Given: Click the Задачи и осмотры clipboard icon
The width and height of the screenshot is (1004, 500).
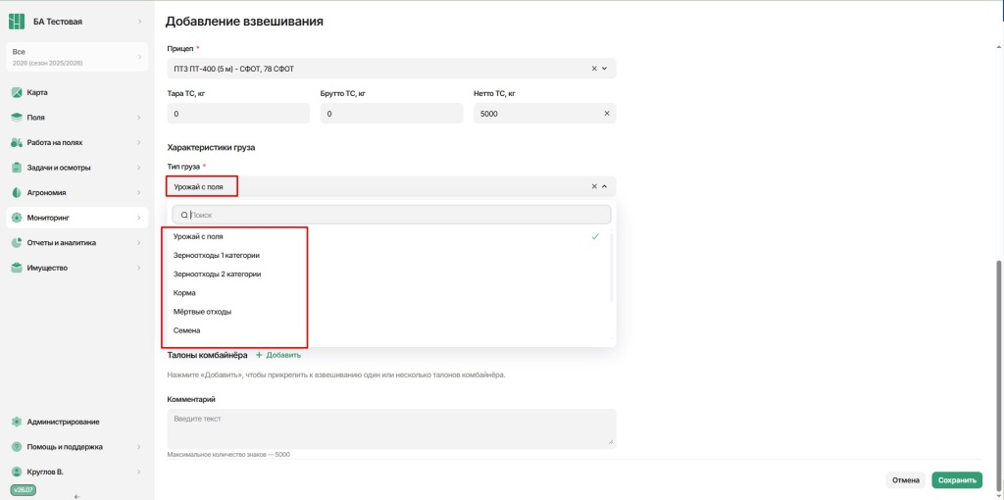Looking at the screenshot, I should (x=17, y=168).
